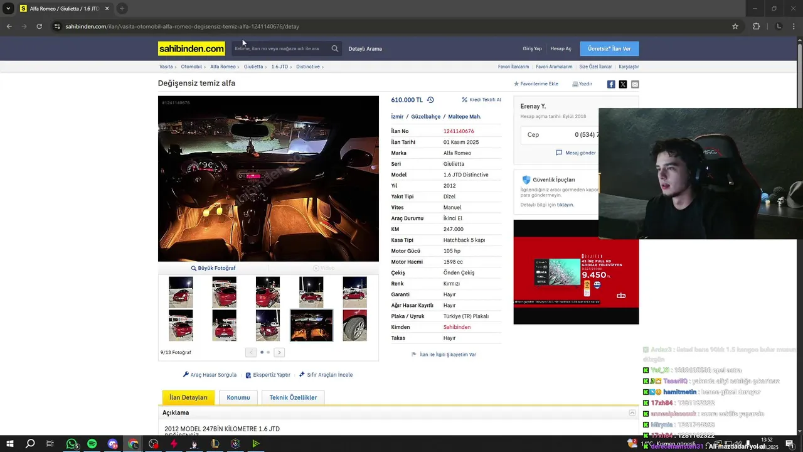This screenshot has width=803, height=452.
Task: Open Detaylı Arama
Action: pos(365,48)
